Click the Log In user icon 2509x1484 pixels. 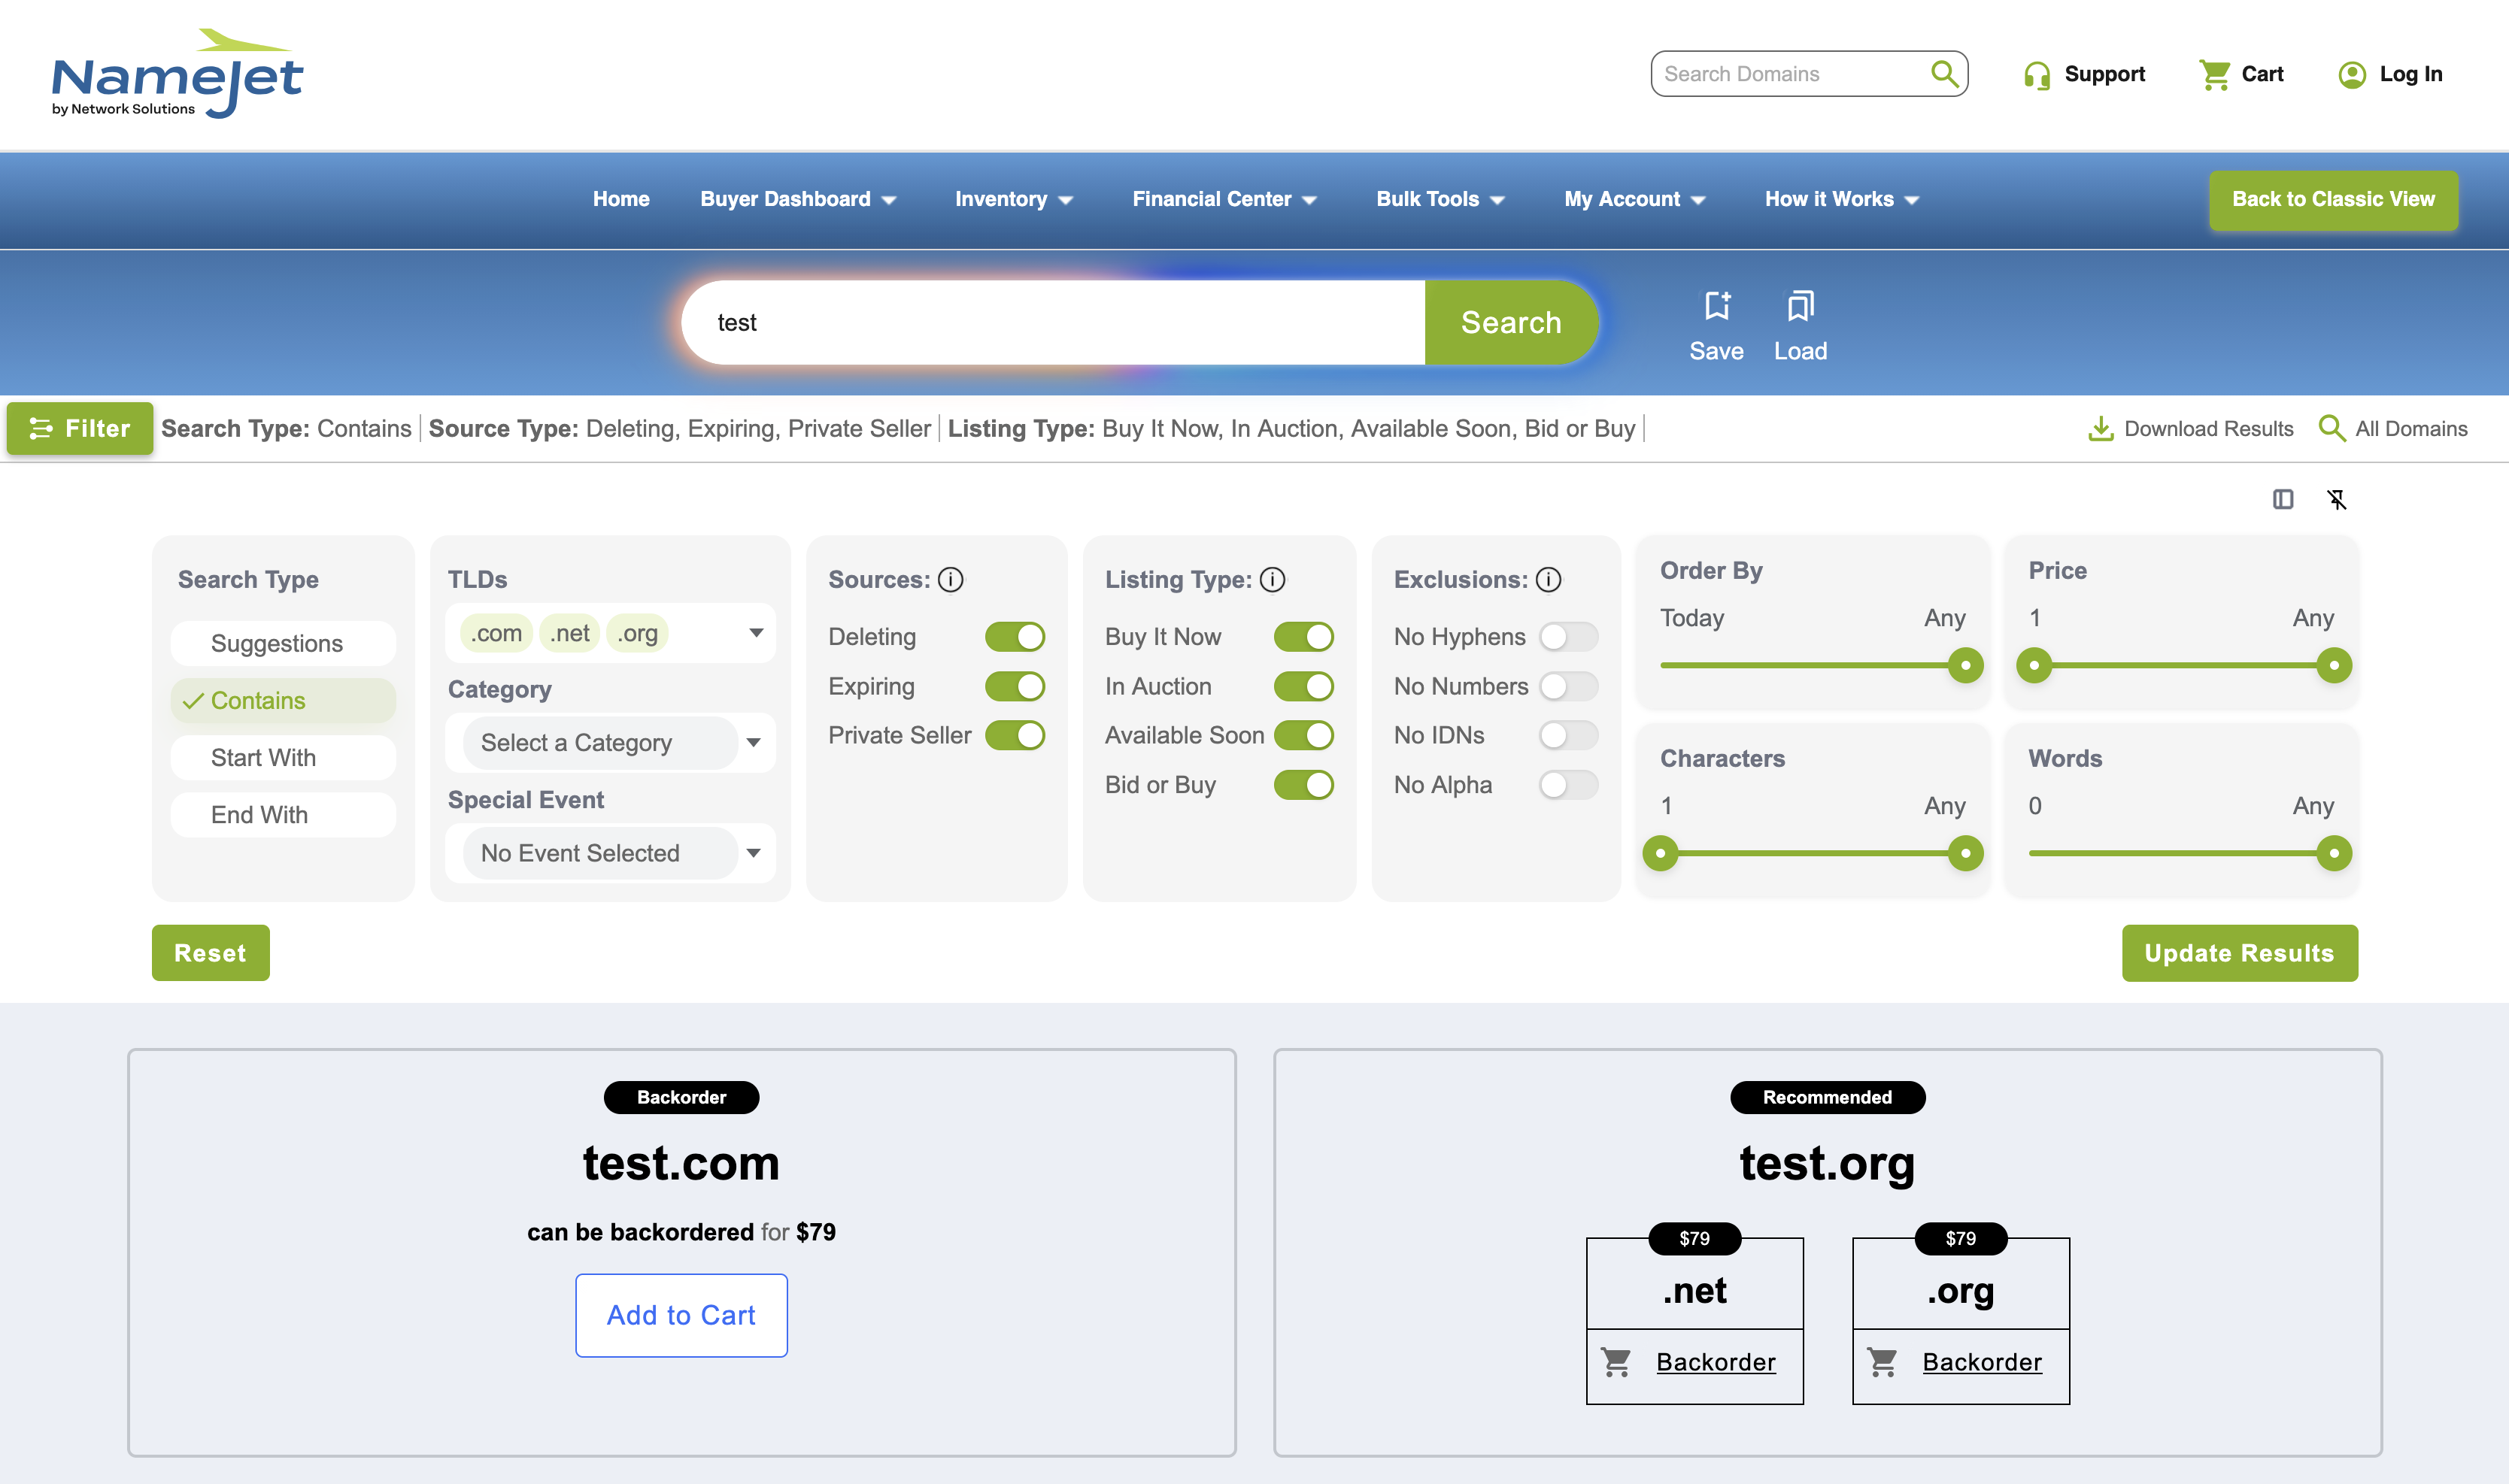[x=2352, y=75]
